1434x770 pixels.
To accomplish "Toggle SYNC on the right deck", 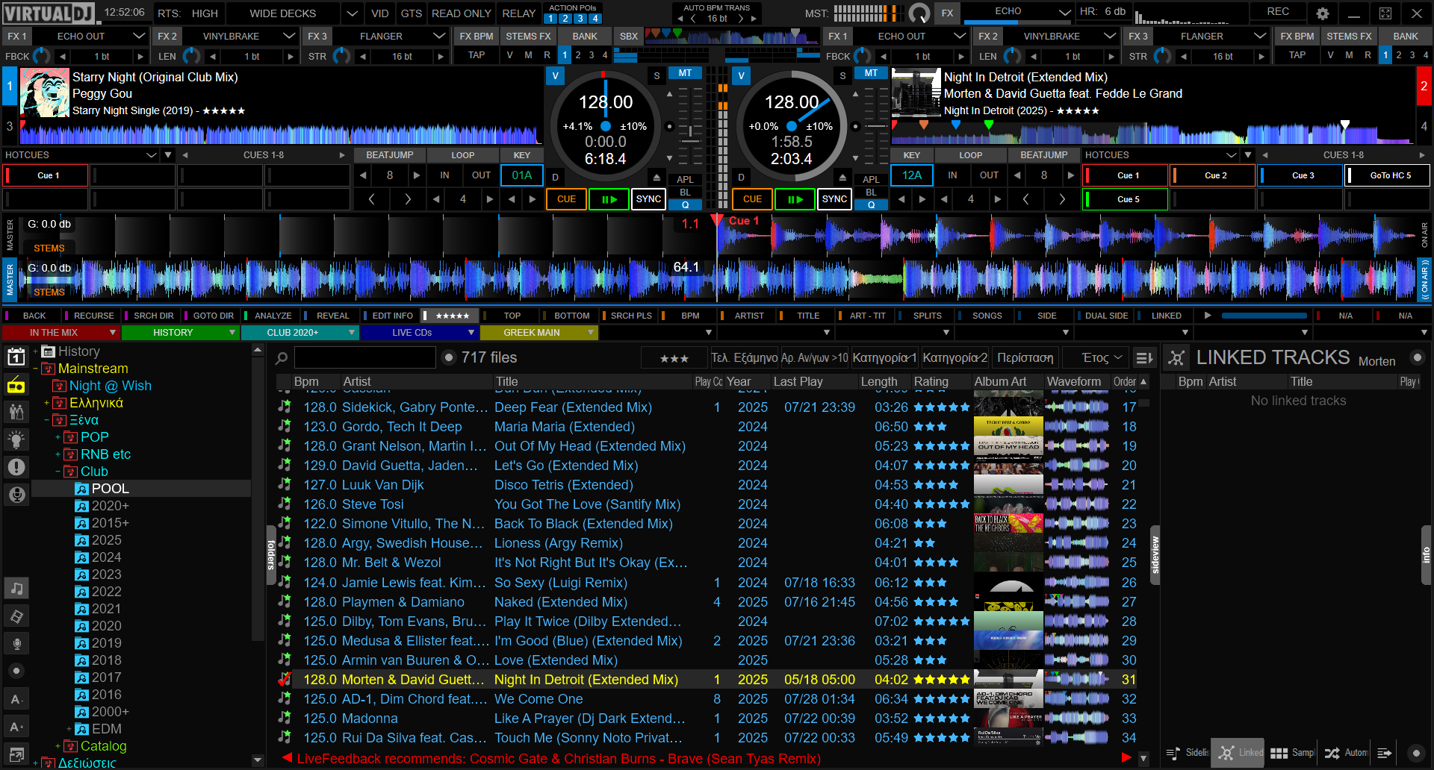I will 834,199.
